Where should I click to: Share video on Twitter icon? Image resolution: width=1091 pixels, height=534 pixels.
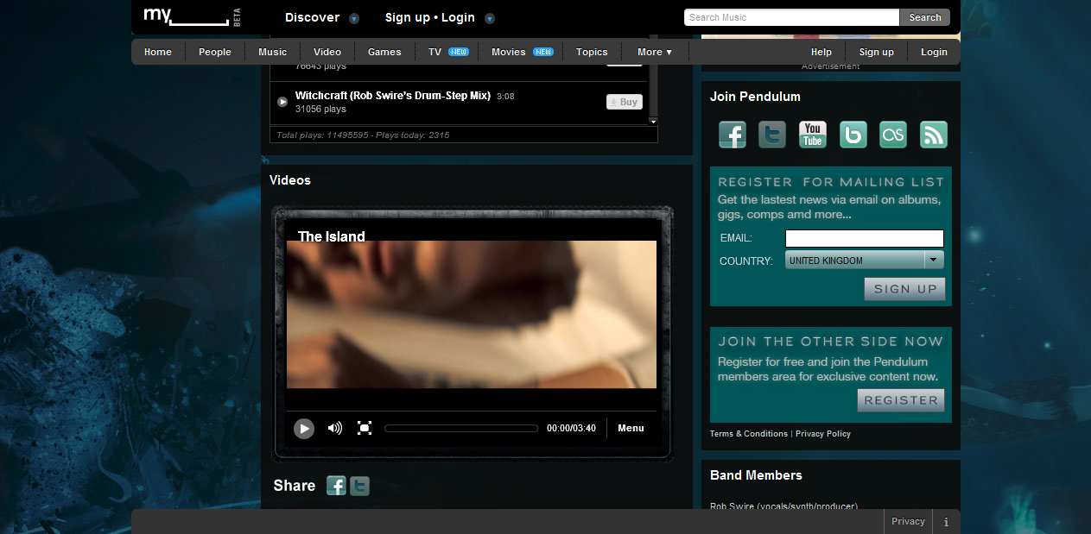359,486
